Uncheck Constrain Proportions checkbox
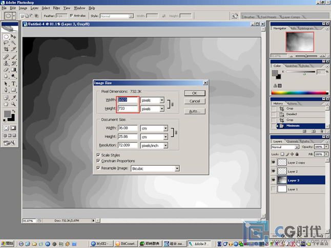The image size is (331, 248). click(x=98, y=161)
